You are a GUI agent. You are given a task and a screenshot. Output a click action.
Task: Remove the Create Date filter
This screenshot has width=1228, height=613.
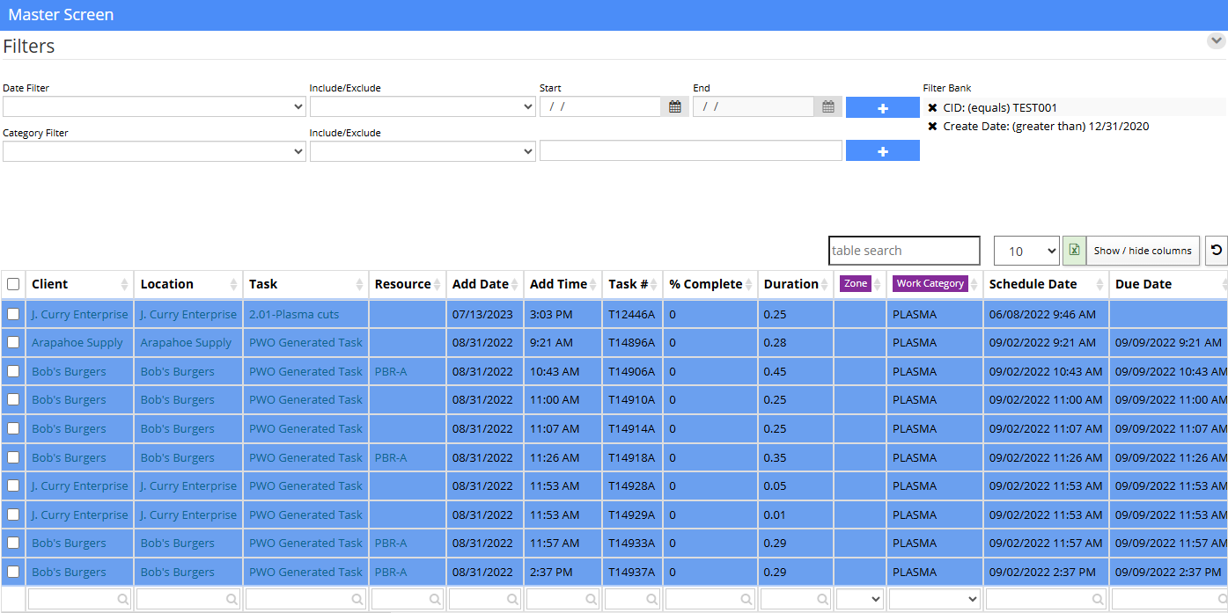coord(932,127)
